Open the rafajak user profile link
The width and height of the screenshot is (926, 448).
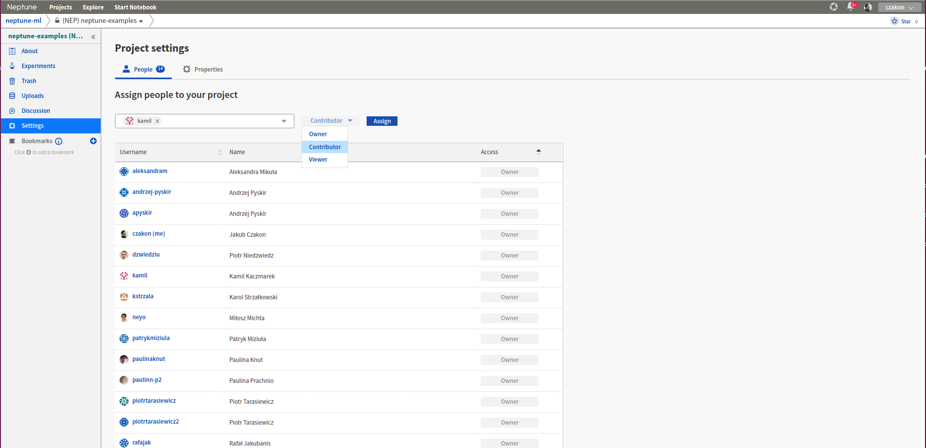(141, 443)
